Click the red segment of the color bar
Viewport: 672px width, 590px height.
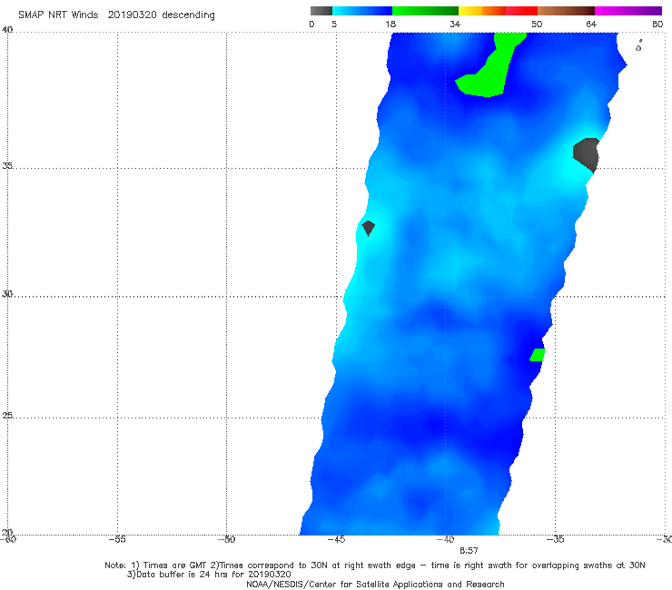pyautogui.click(x=521, y=11)
